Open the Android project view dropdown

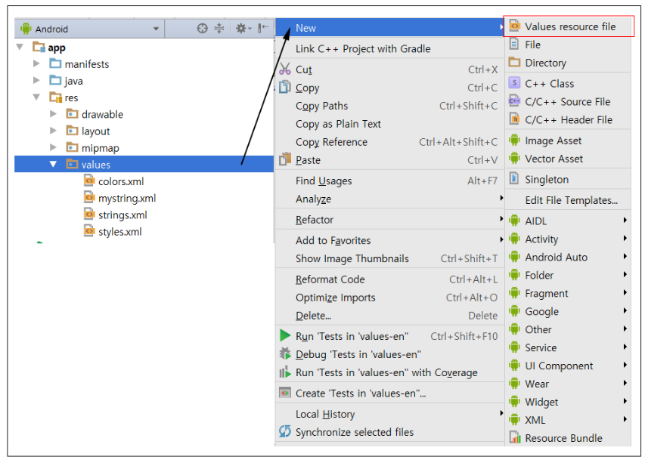[156, 29]
